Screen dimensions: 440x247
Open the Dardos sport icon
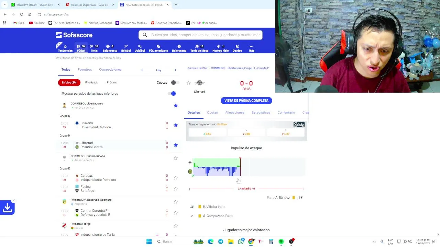point(237,48)
